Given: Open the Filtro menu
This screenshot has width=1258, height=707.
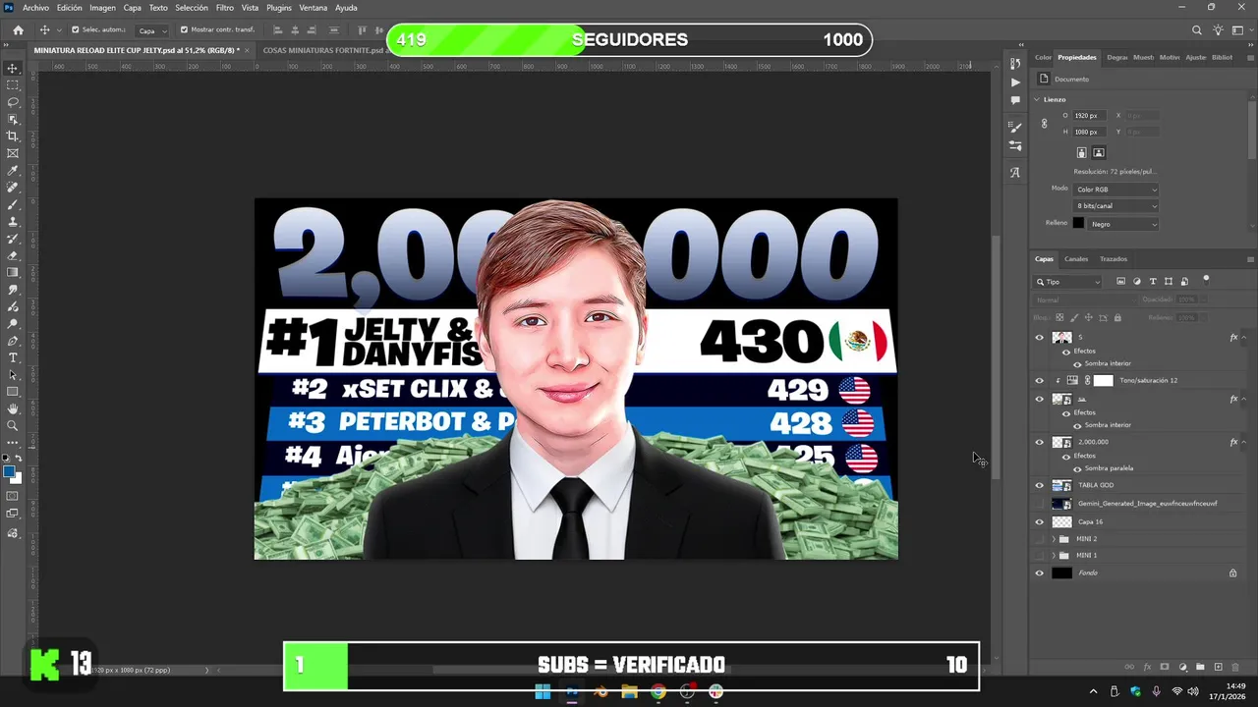Looking at the screenshot, I should point(225,8).
